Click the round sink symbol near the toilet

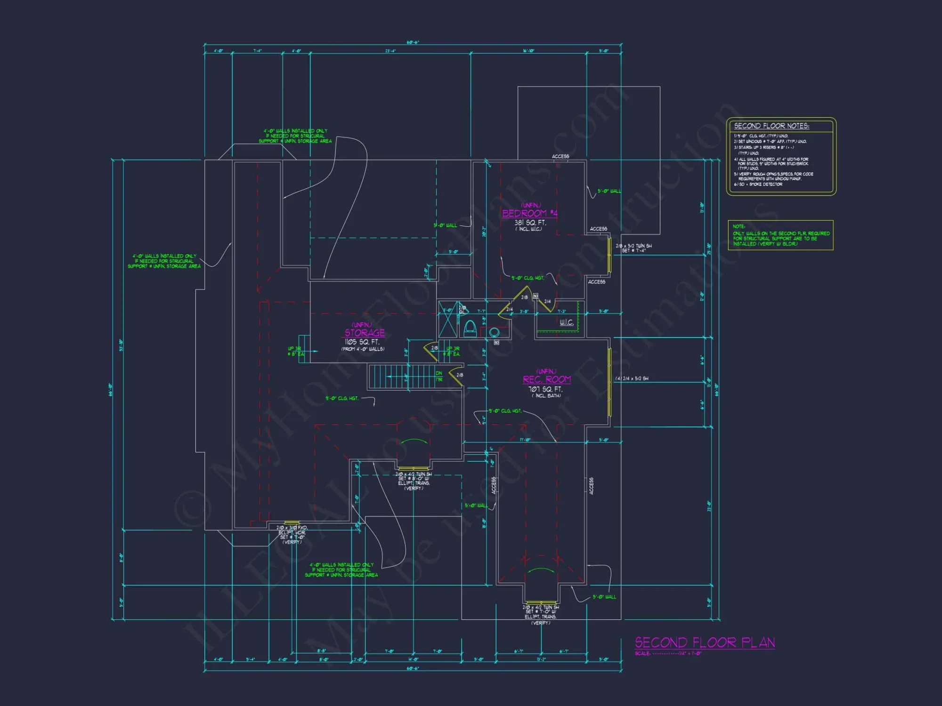(x=494, y=332)
